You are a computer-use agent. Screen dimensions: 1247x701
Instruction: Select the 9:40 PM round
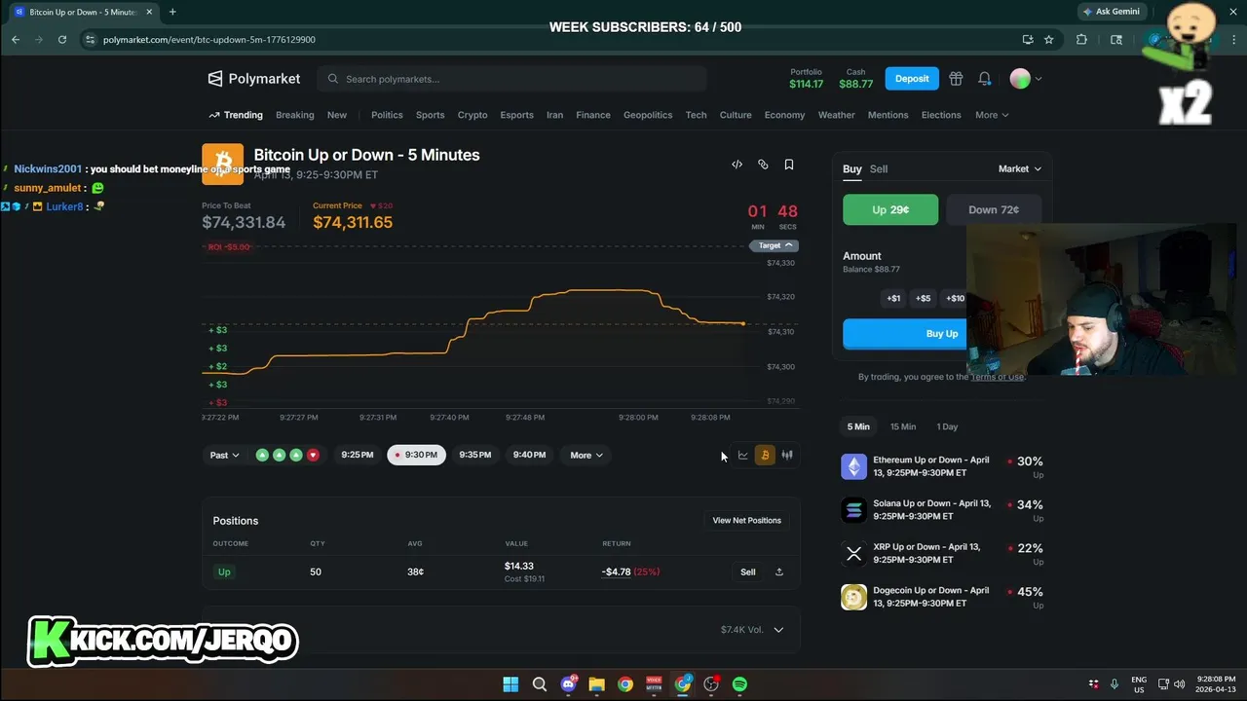coord(529,455)
